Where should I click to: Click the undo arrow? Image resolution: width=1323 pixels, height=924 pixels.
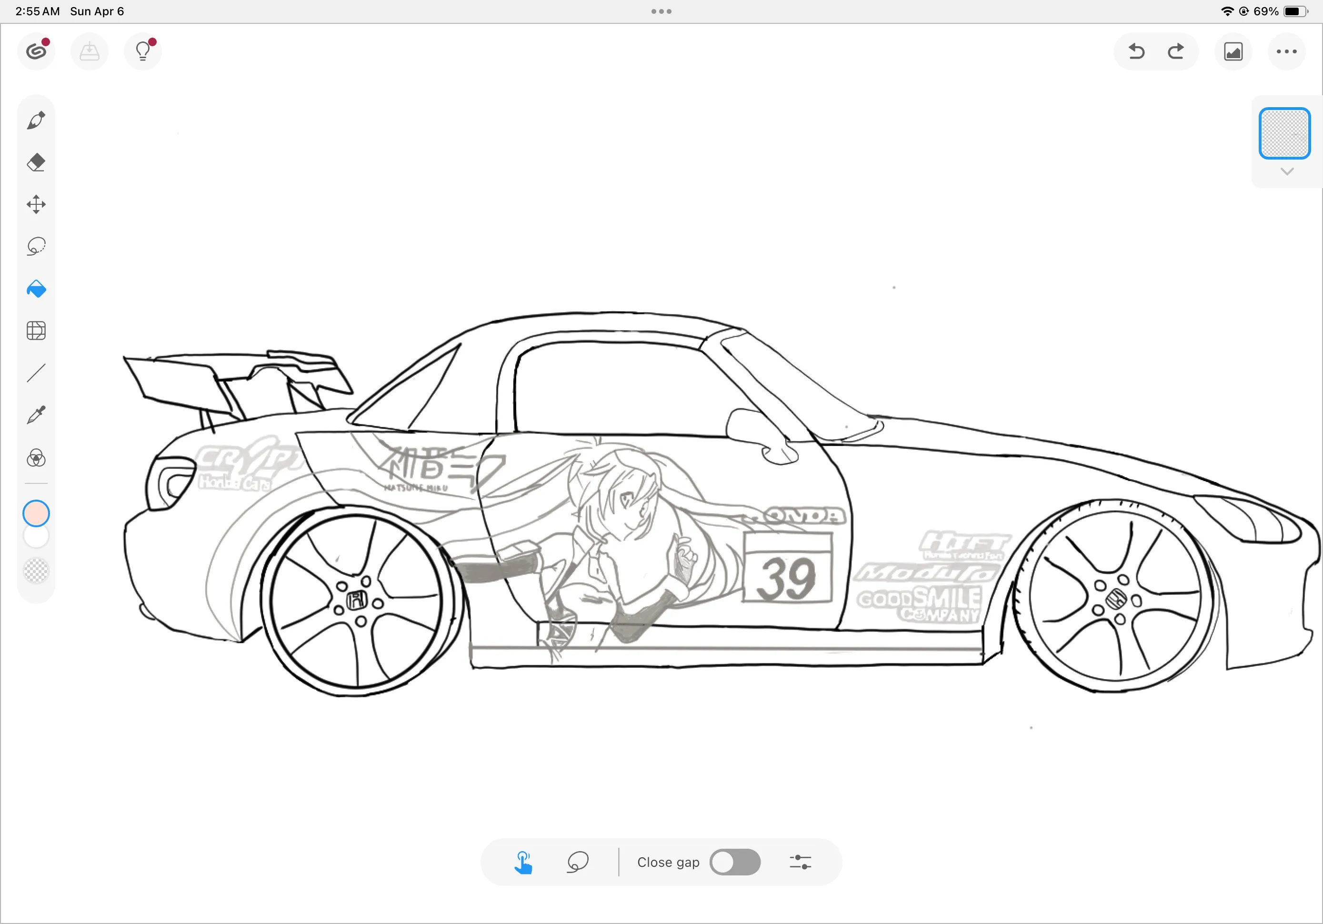pos(1136,52)
